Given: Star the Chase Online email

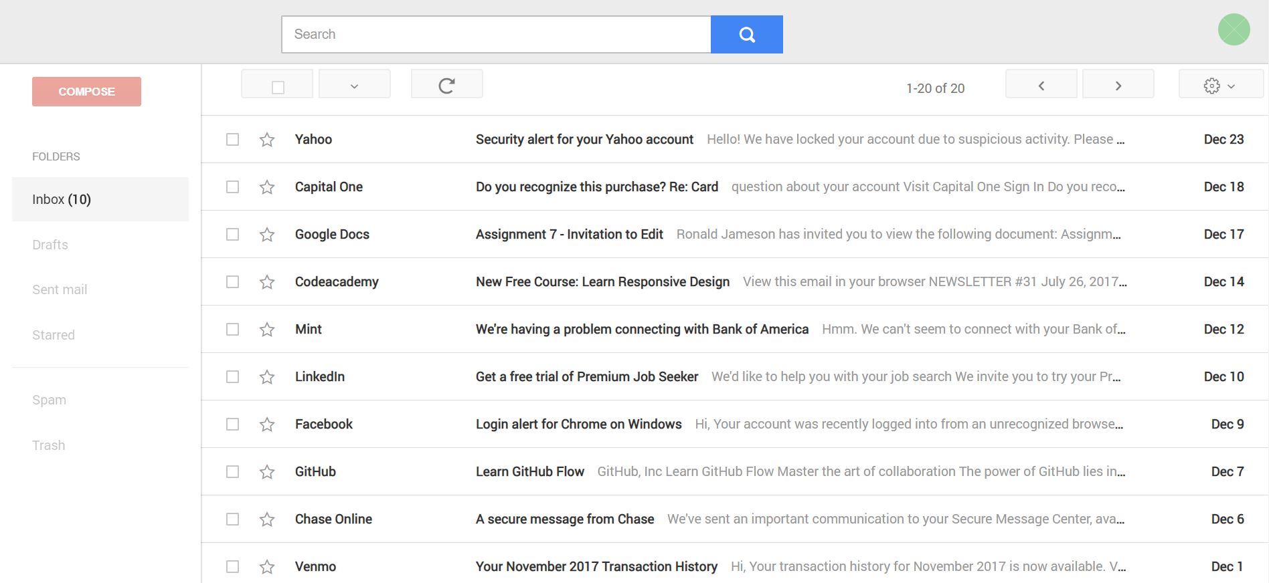Looking at the screenshot, I should (x=267, y=519).
